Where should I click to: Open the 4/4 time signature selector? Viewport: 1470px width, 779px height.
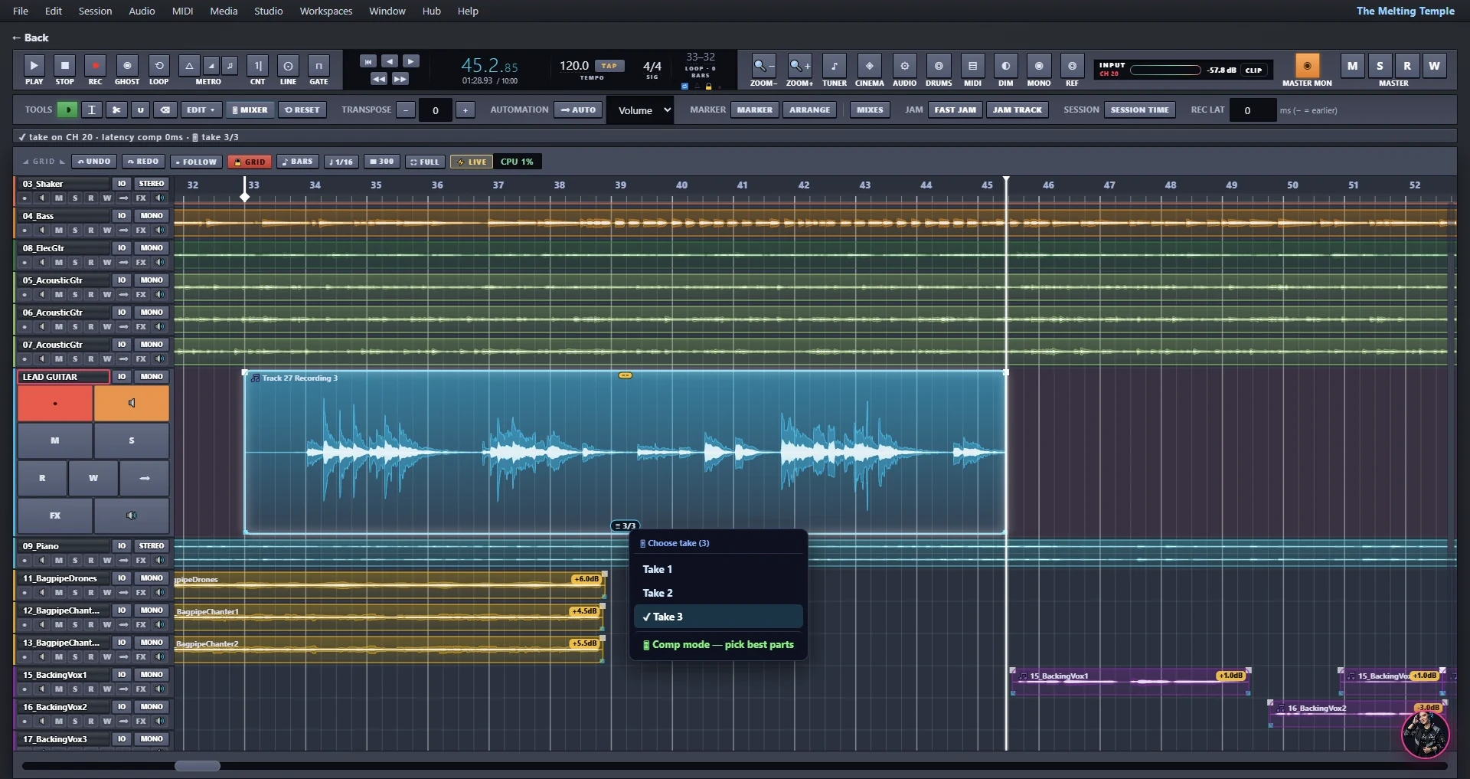pyautogui.click(x=652, y=67)
